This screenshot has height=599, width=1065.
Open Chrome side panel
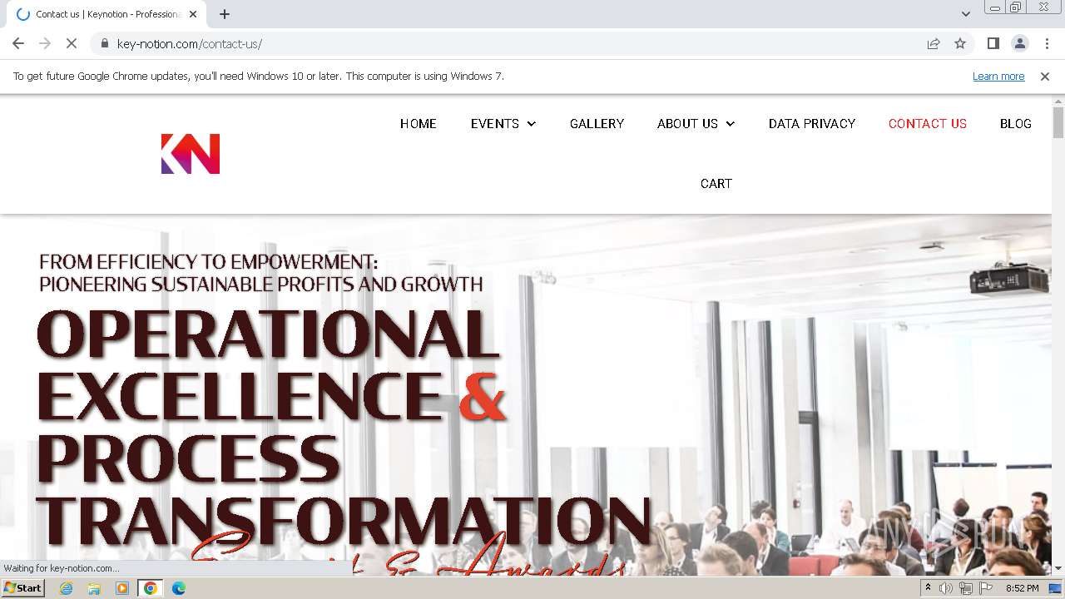pos(993,43)
